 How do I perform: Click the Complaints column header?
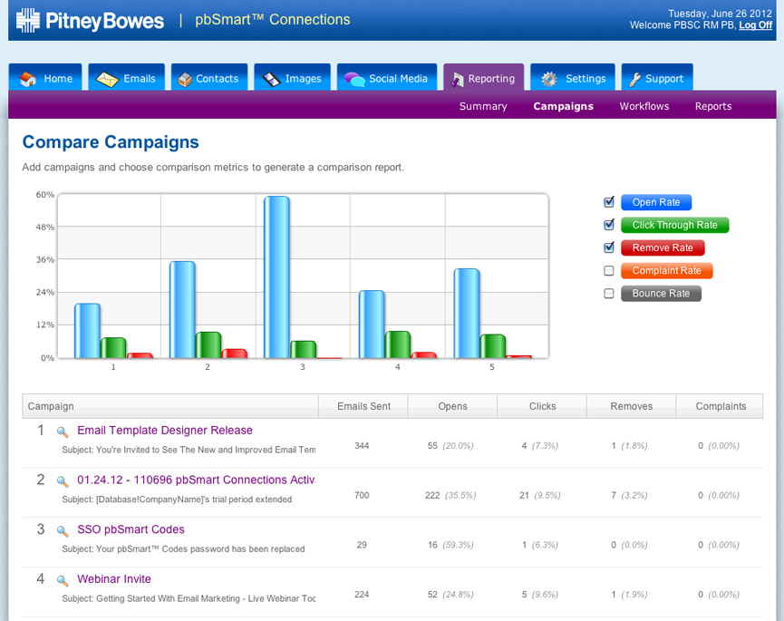720,406
